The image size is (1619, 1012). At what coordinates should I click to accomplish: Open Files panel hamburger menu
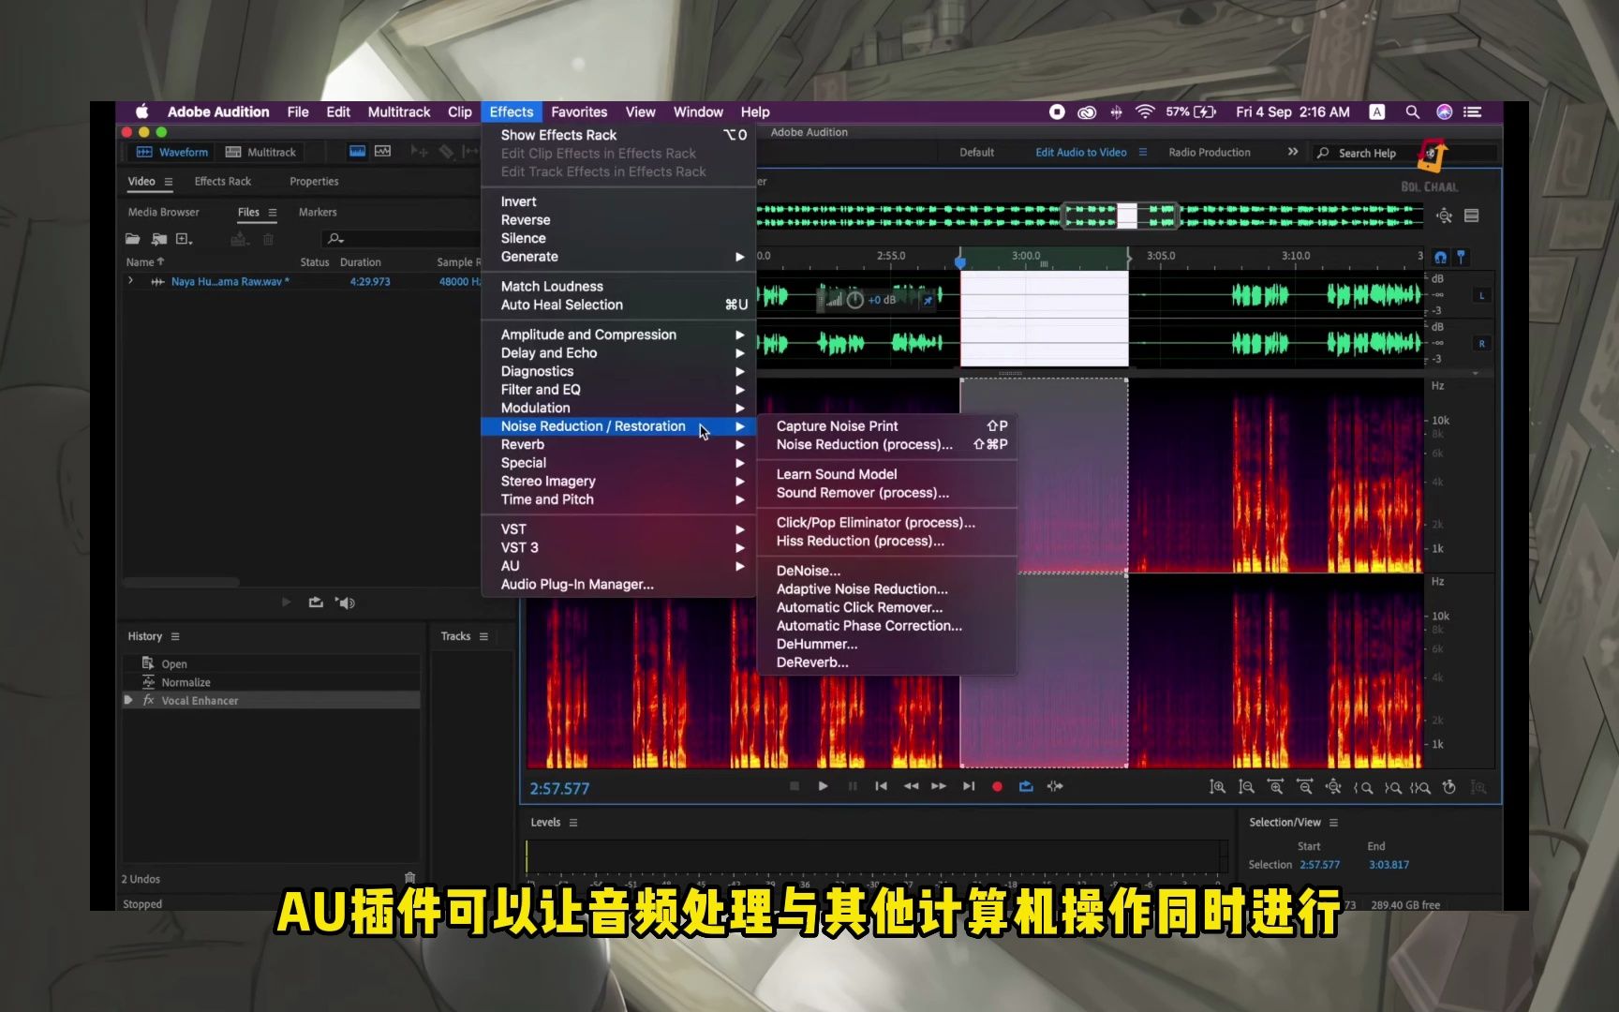[x=273, y=213]
